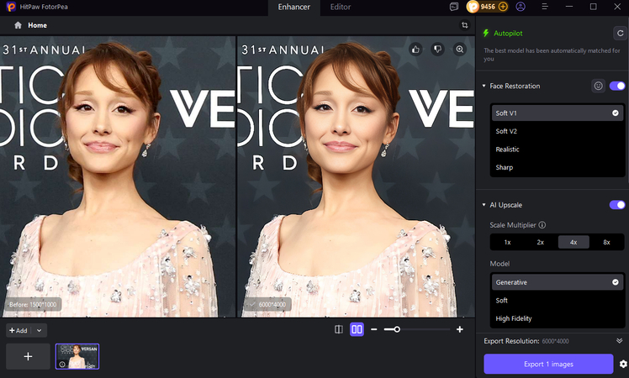Click the Export 1 images button
The image size is (629, 378).
coord(548,364)
